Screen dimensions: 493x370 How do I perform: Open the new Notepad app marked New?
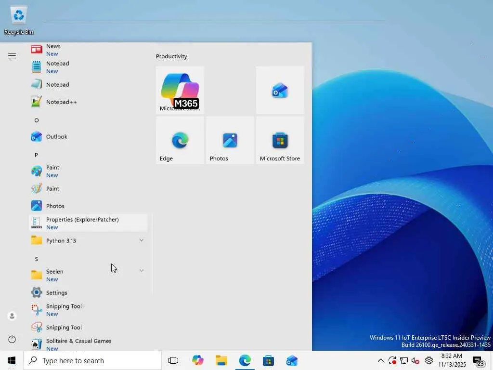pos(88,67)
